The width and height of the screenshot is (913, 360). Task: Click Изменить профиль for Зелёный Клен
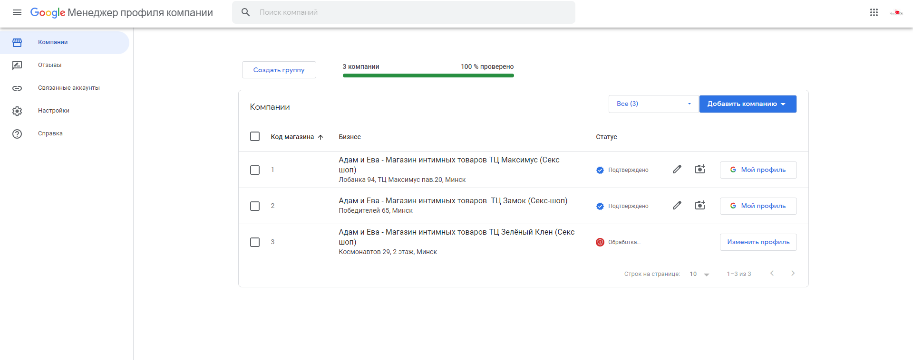coord(758,242)
